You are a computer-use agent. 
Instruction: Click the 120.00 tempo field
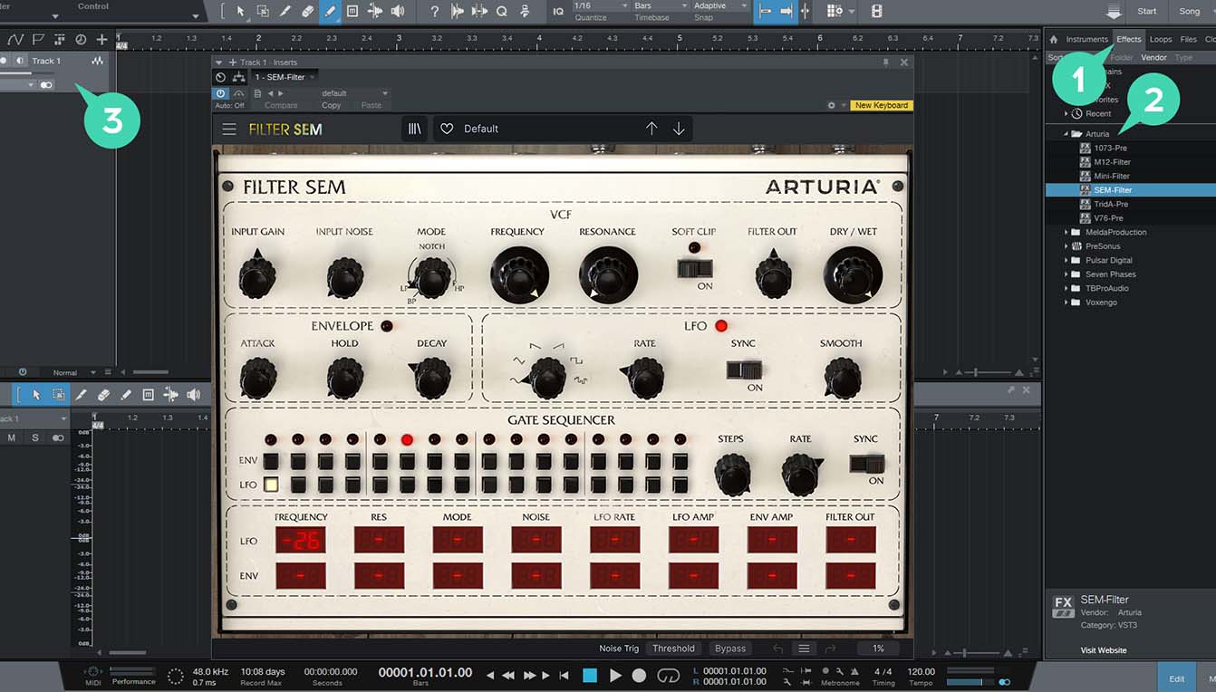coord(921,672)
